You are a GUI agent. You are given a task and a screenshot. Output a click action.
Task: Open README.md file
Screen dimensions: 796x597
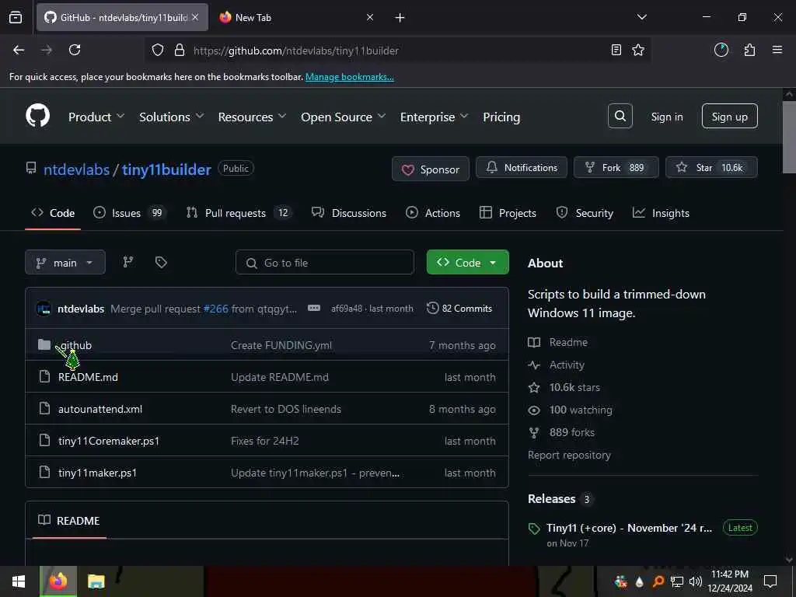click(88, 377)
